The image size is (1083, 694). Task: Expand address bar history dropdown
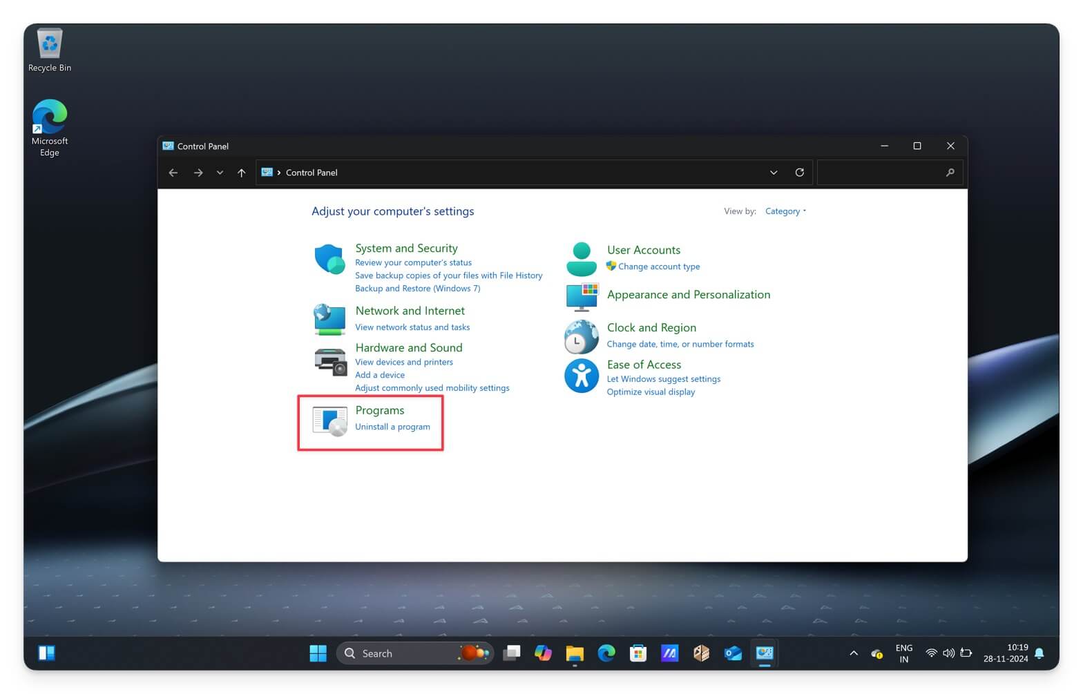(774, 173)
